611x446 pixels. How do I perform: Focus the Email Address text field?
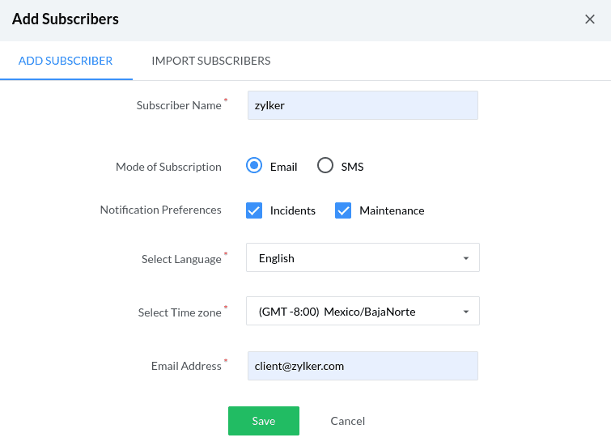363,366
